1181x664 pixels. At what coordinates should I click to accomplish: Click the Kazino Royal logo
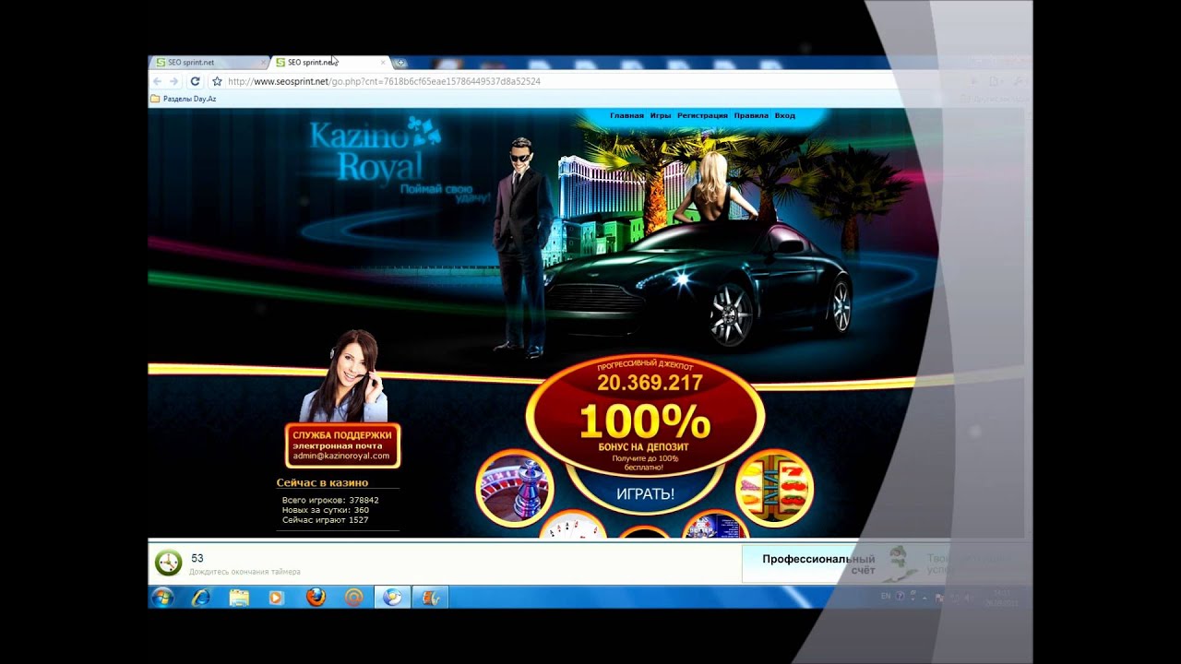click(x=374, y=152)
